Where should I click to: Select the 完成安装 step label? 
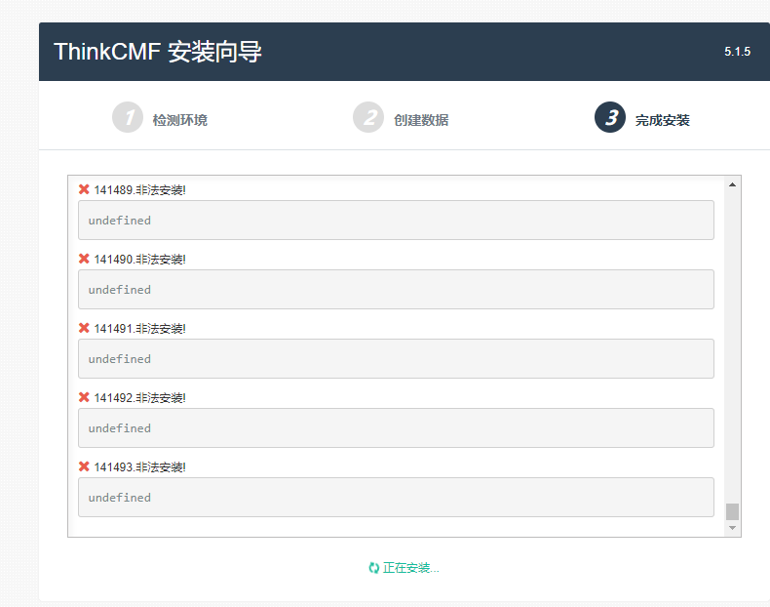pyautogui.click(x=663, y=120)
